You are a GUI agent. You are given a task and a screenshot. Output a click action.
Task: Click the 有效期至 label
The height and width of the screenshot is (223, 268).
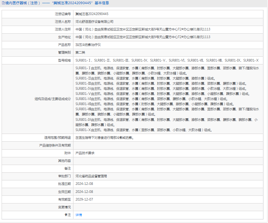[64, 199]
